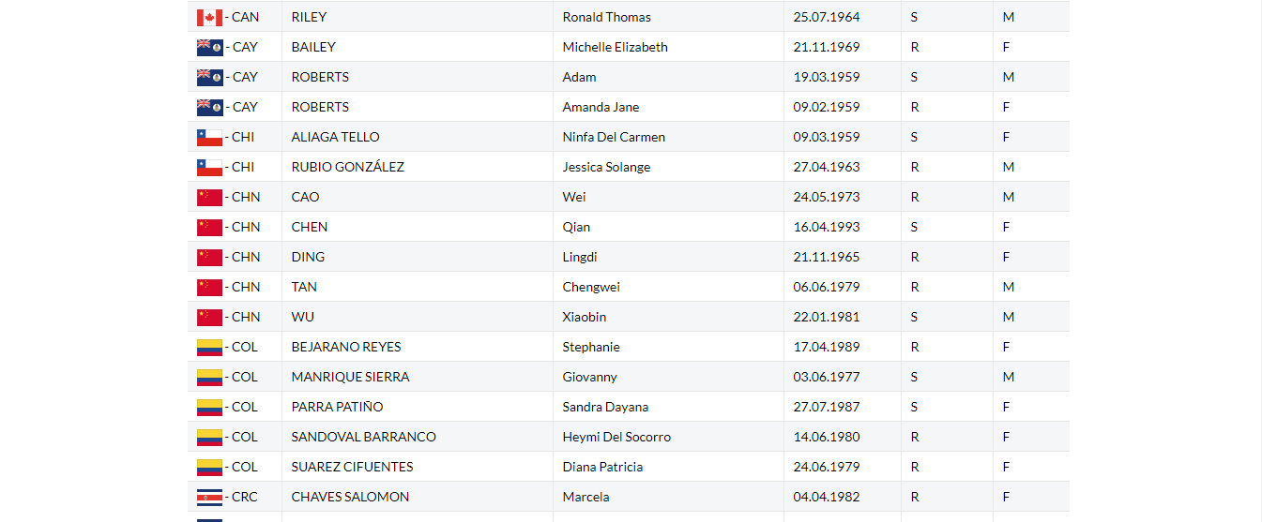The image size is (1262, 522).
Task: Click the Colombia flag in BEJARANO REYES row
Action: (x=209, y=347)
